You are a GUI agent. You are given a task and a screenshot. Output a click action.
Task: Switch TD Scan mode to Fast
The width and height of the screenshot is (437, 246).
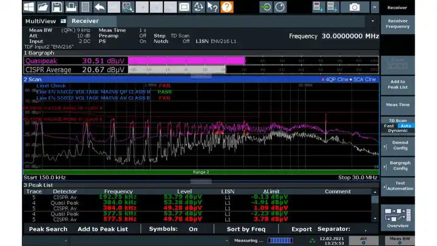(x=389, y=126)
